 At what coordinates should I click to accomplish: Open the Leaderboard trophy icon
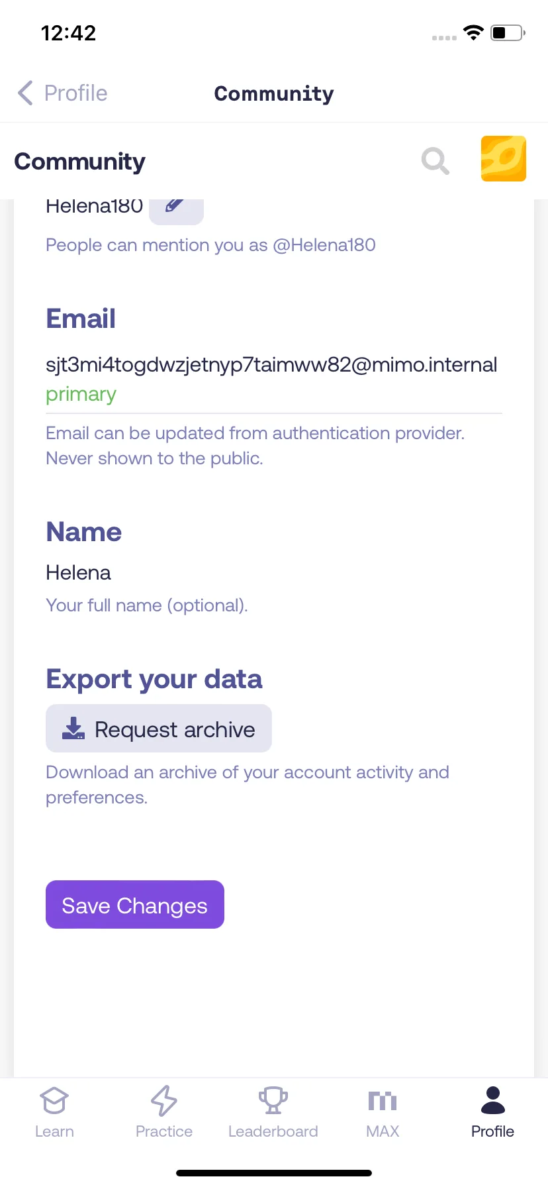(x=273, y=1101)
